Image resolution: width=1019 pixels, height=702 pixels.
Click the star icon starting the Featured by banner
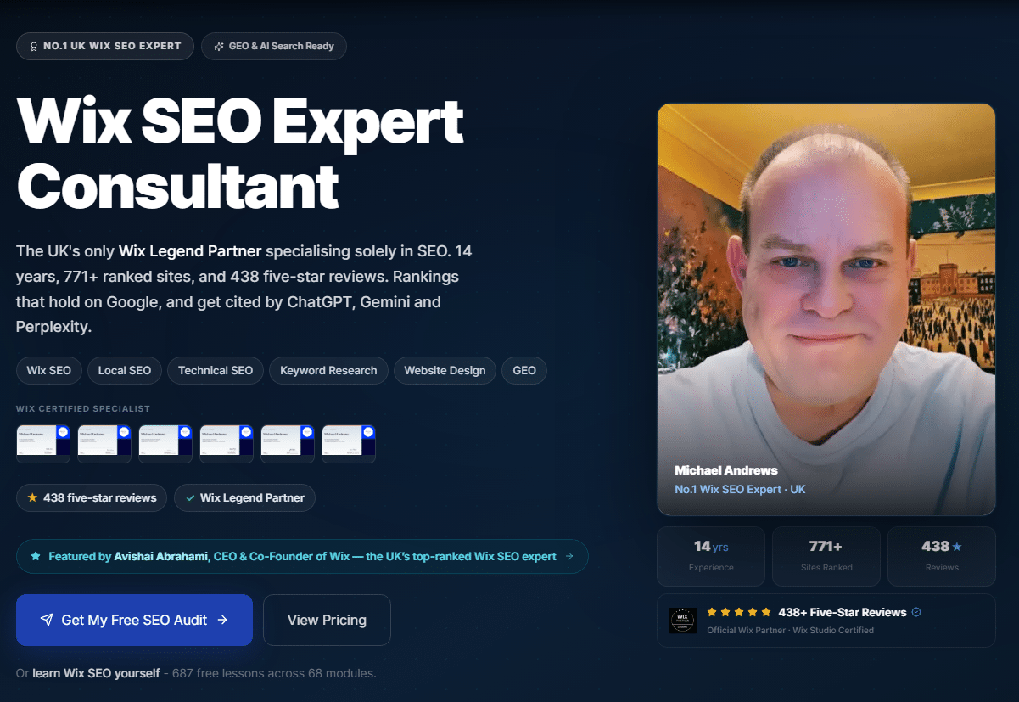pos(36,557)
